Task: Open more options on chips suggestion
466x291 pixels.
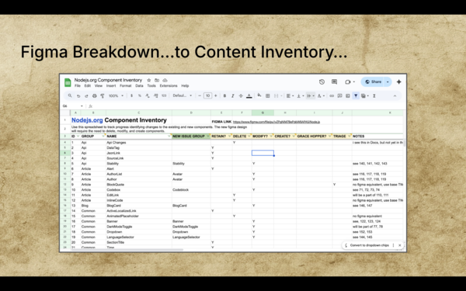Action: [x=393, y=245]
